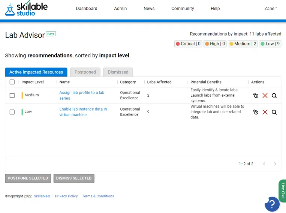Open the Help menu item
Screen dimensions: 286x213
click(215, 8)
